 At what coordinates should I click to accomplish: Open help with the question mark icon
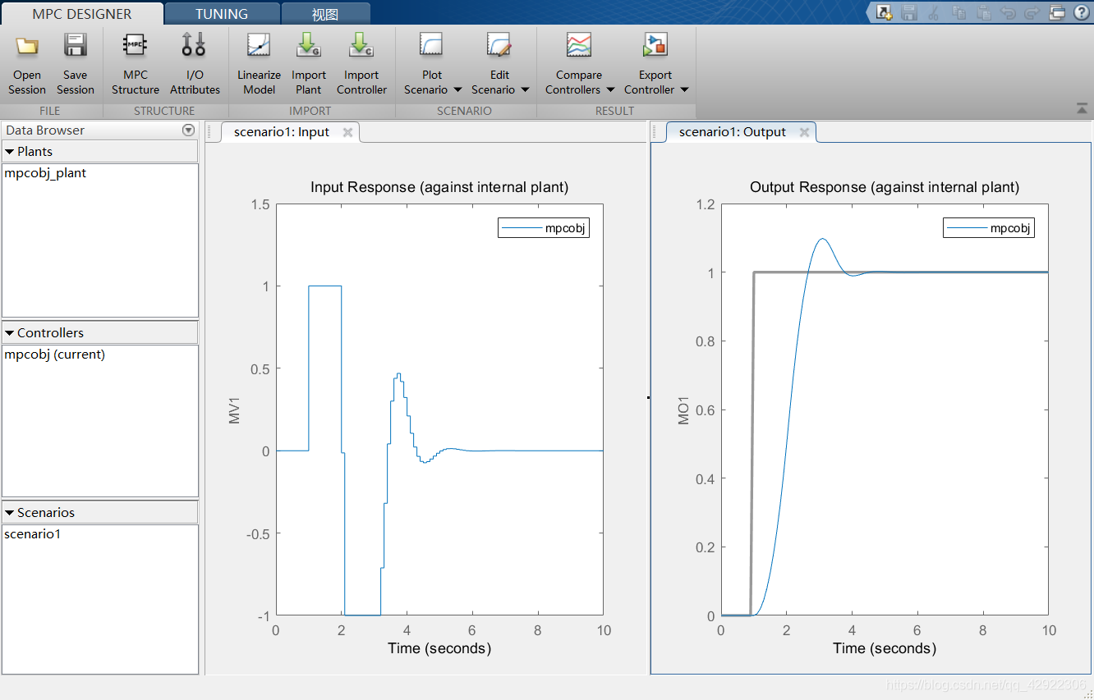1082,12
